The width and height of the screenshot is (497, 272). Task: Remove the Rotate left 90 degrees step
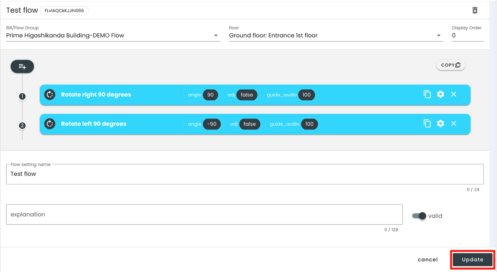454,123
